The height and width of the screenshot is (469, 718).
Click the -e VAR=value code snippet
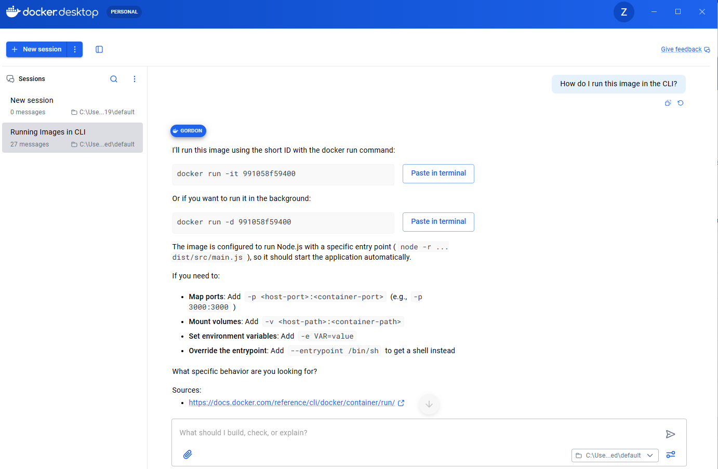(327, 337)
